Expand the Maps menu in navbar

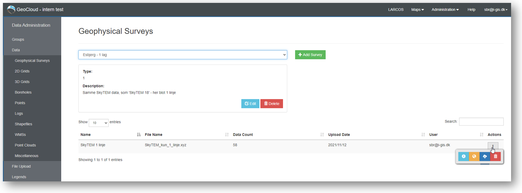[417, 9]
